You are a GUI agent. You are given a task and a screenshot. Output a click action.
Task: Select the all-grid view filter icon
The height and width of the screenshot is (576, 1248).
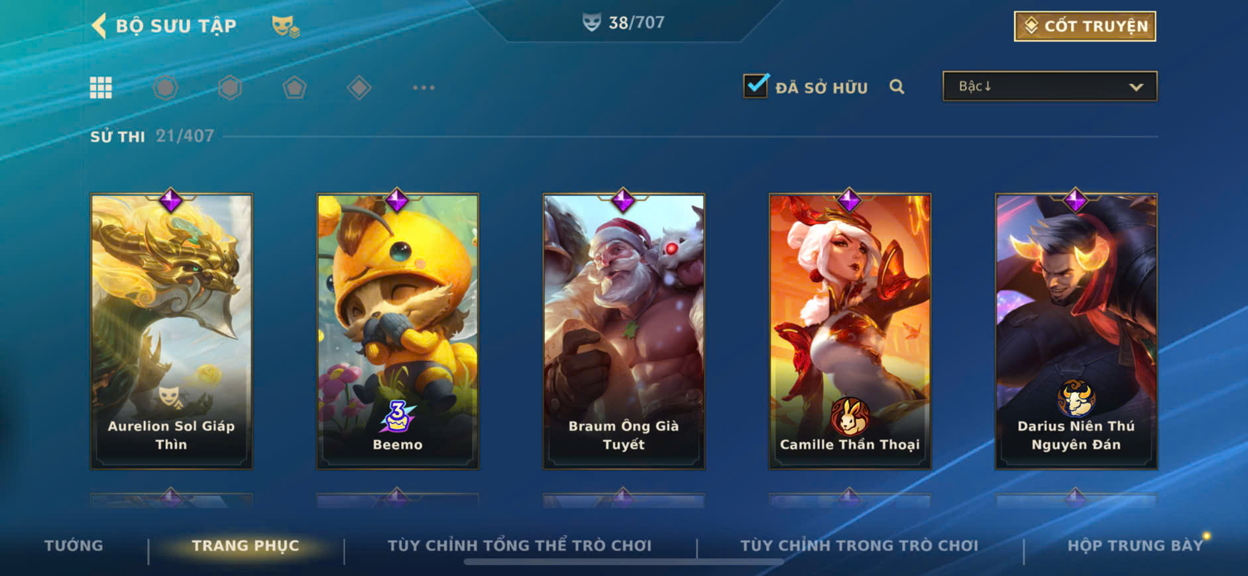101,87
